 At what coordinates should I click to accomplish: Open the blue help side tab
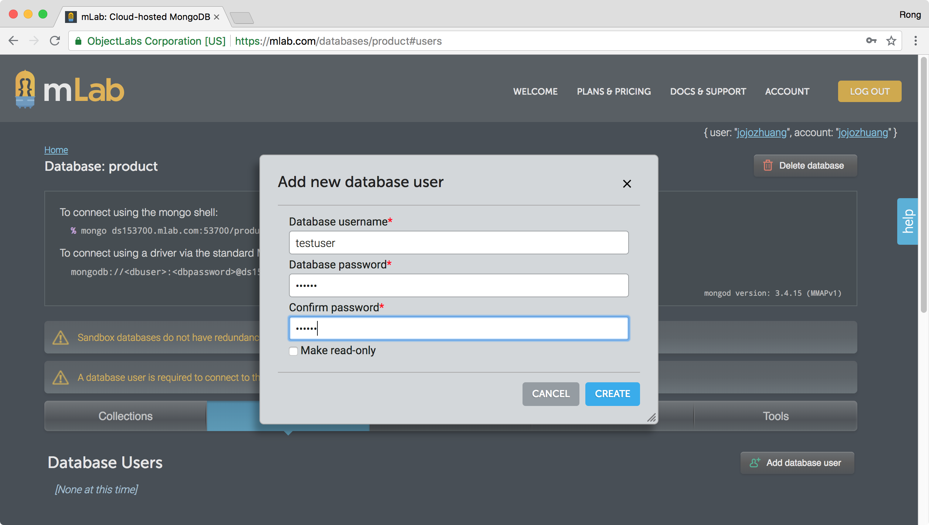click(x=908, y=221)
